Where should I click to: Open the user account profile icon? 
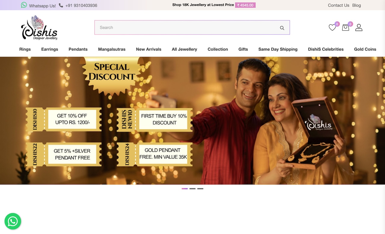(359, 28)
